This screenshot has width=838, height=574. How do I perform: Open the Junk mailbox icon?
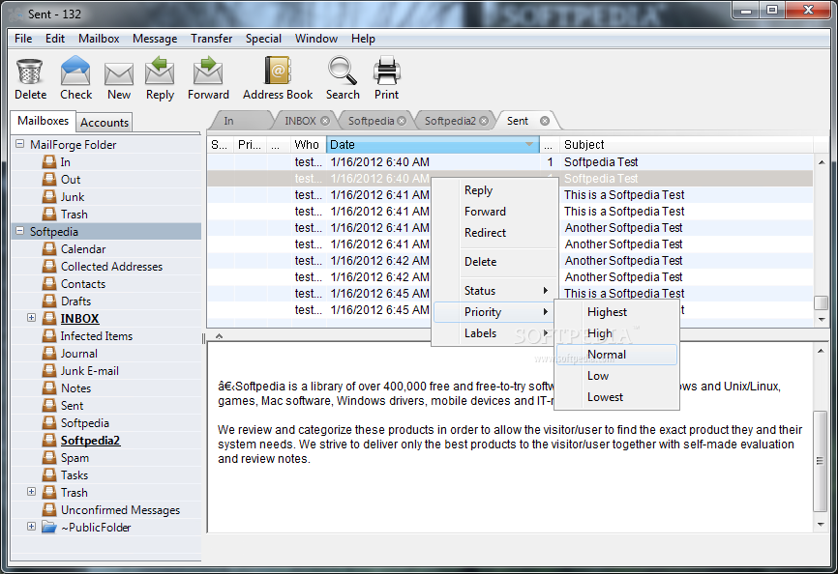point(49,197)
